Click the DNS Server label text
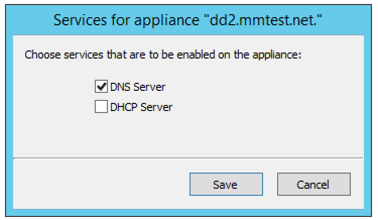This screenshot has width=378, height=220. click(138, 87)
